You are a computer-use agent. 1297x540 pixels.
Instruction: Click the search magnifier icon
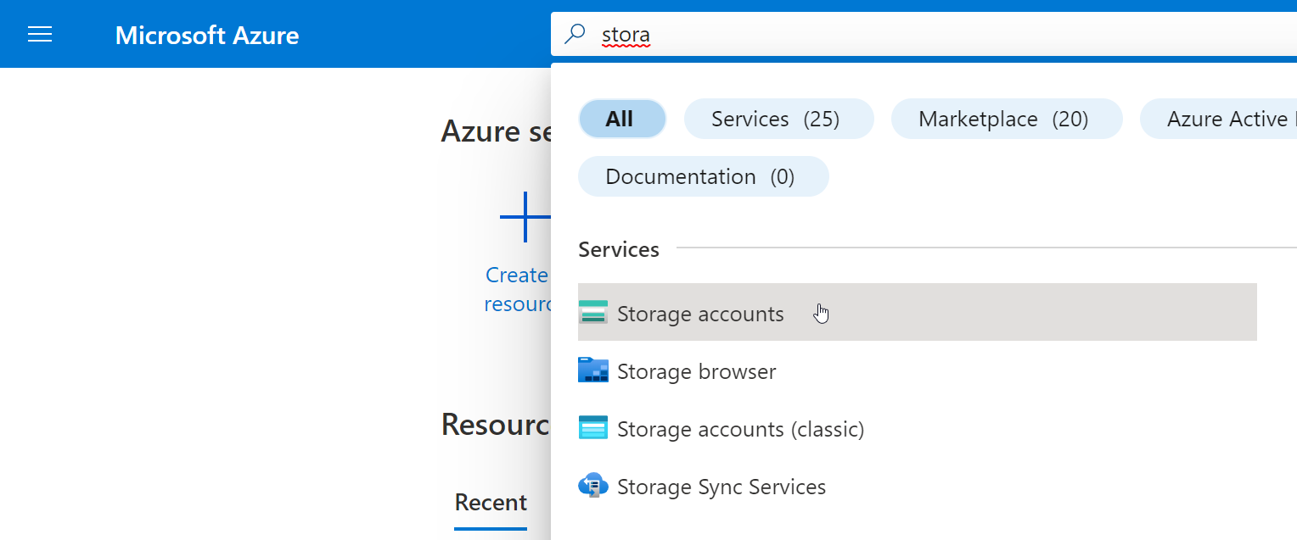(576, 34)
